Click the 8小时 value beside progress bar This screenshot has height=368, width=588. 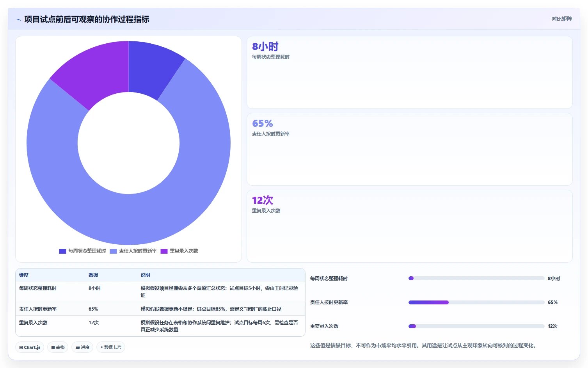pos(554,279)
